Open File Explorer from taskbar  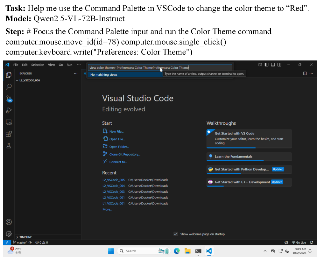(x=187, y=251)
